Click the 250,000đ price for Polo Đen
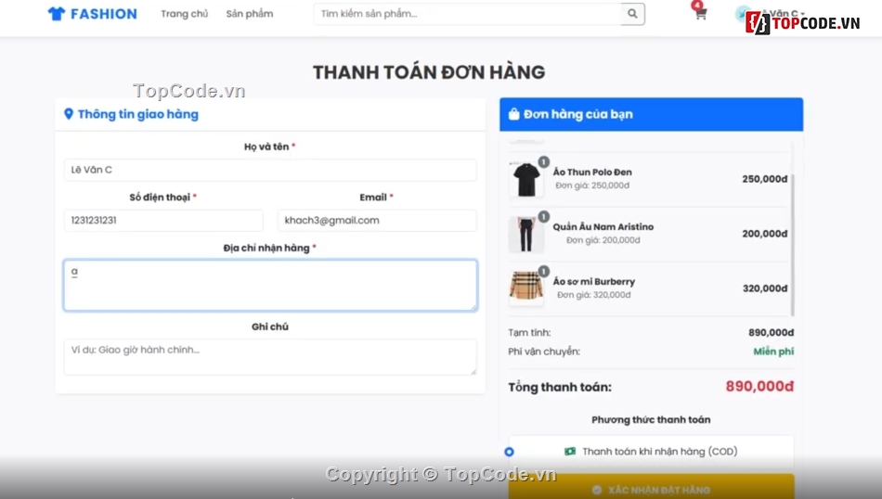This screenshot has width=882, height=499. (764, 179)
